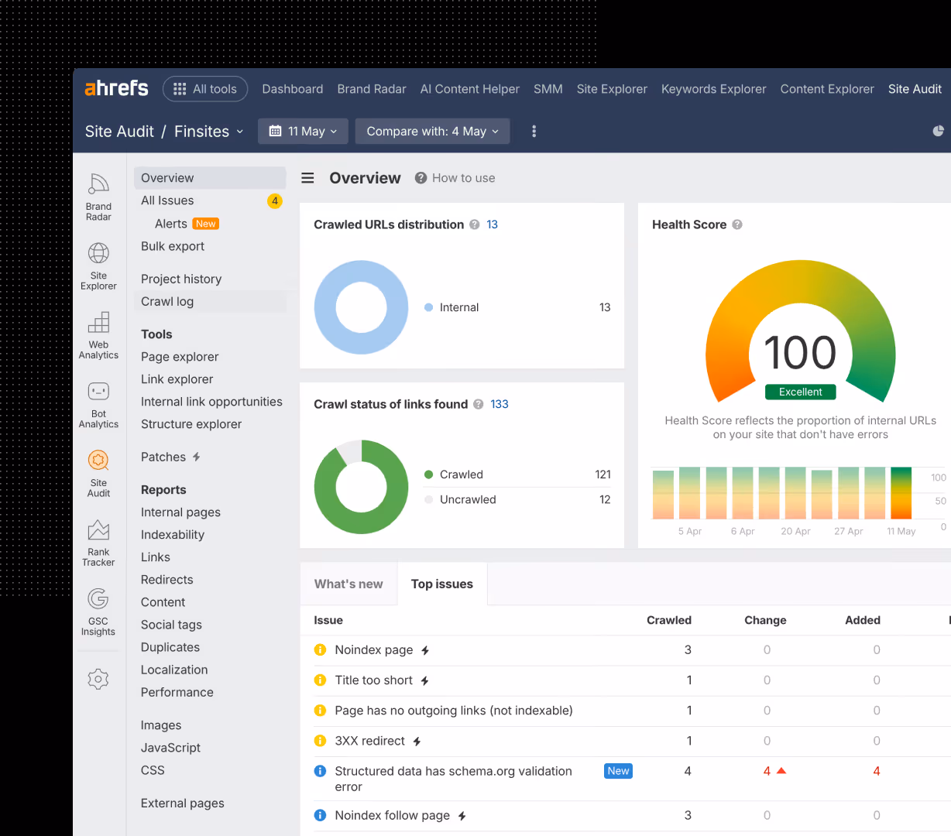Open SMM in top navigation
This screenshot has width=951, height=836.
point(548,89)
